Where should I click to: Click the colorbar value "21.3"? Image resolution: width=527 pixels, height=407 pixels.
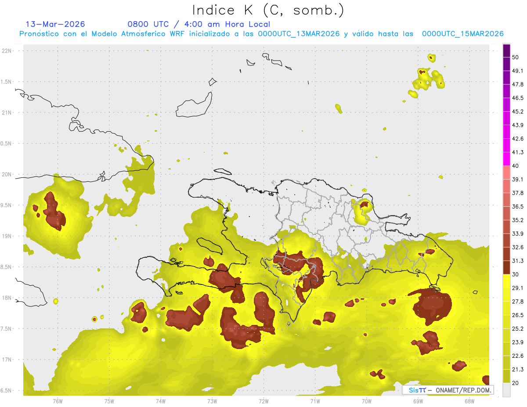click(517, 369)
